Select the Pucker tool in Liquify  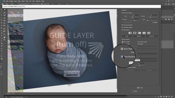click(x=4, y=21)
